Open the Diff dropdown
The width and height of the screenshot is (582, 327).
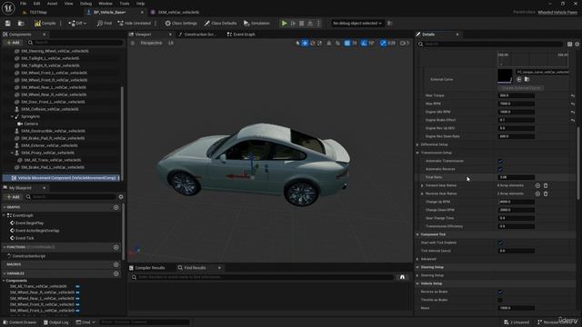77,24
